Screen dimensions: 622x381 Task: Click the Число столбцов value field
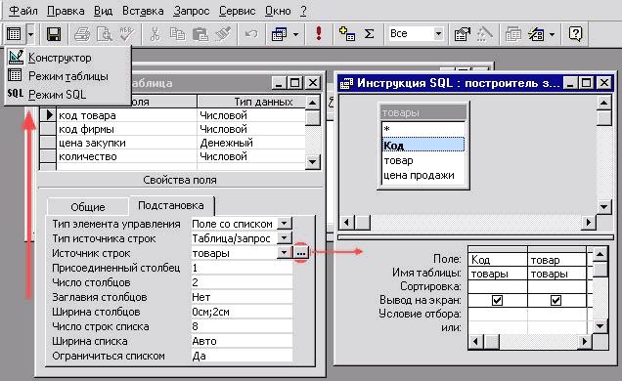tap(242, 282)
